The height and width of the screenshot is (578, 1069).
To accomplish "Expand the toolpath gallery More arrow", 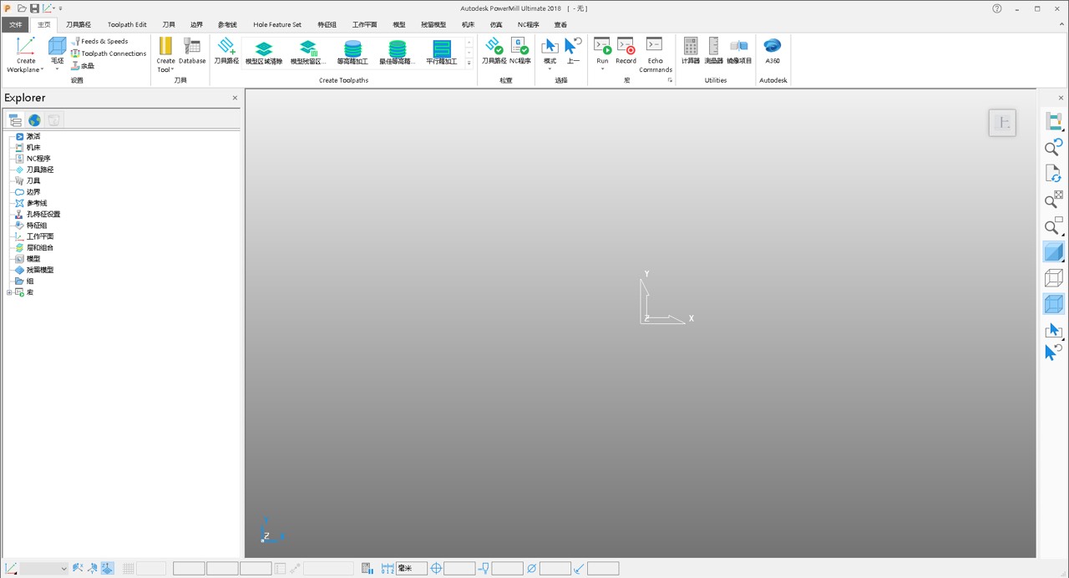I will coord(469,63).
